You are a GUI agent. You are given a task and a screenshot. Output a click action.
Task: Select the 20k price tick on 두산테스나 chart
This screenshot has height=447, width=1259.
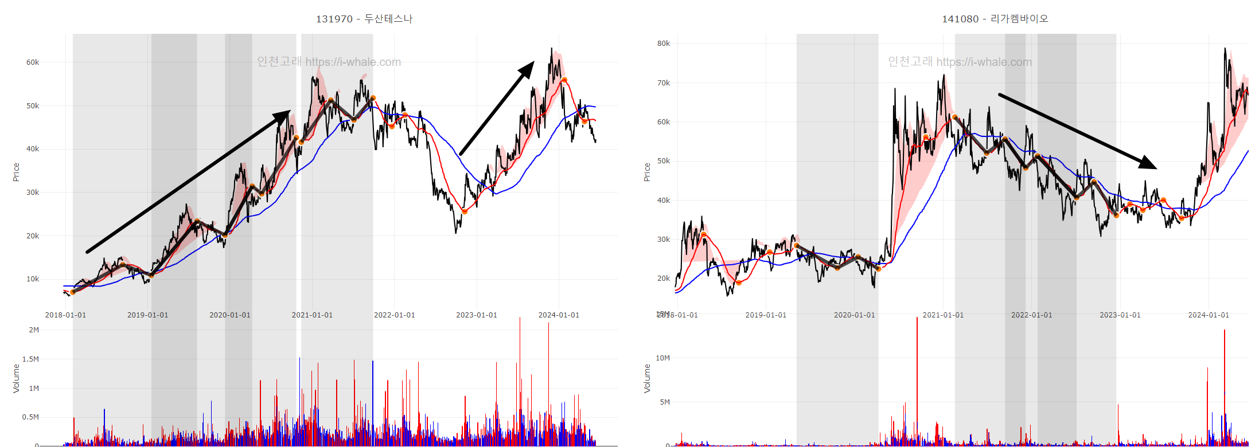(x=33, y=236)
